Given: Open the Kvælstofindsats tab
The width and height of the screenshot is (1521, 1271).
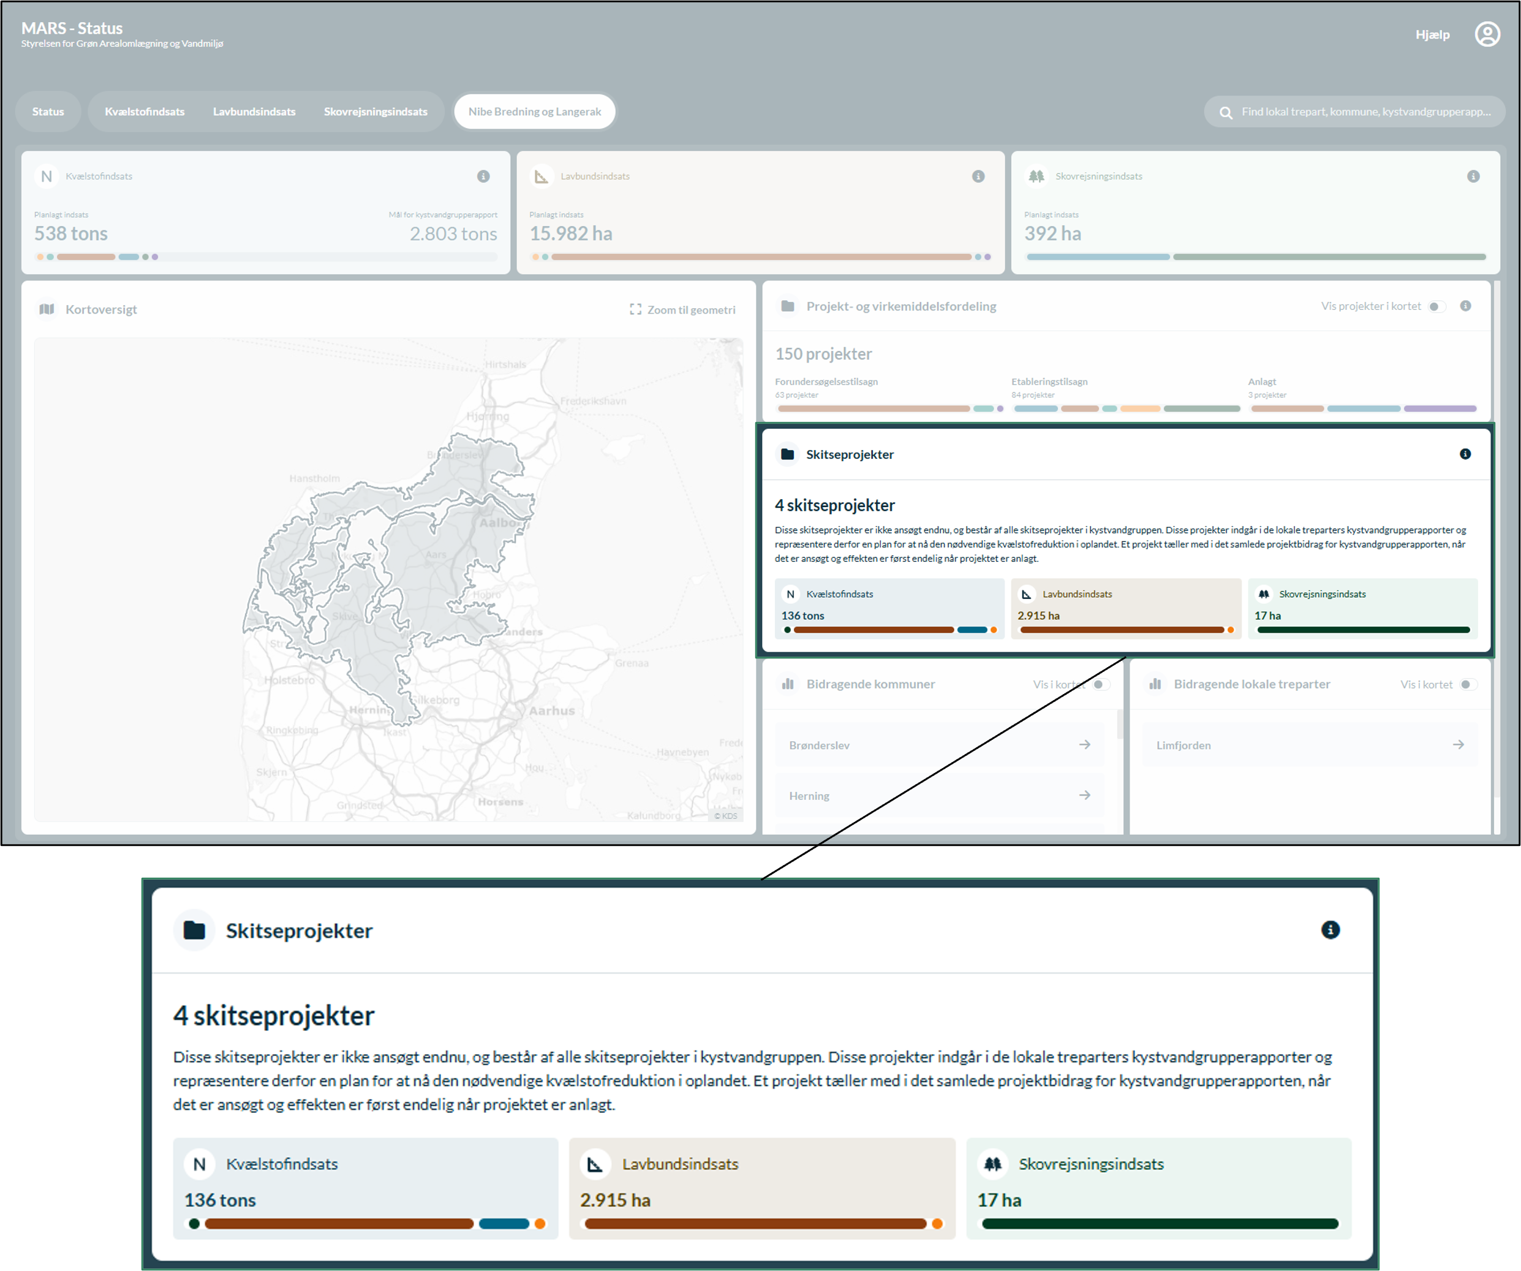Looking at the screenshot, I should pos(144,111).
